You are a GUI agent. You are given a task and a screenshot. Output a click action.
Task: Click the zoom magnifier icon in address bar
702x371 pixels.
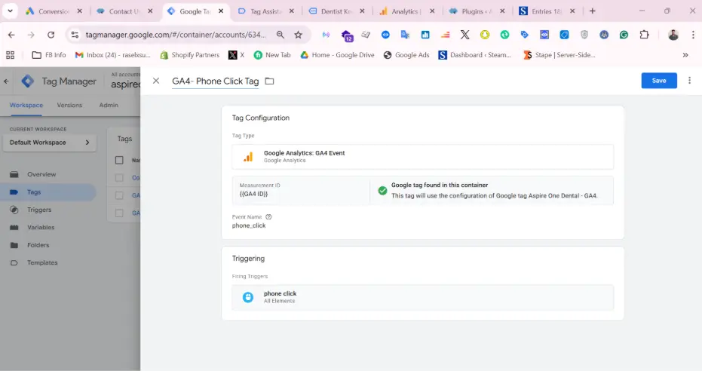pyautogui.click(x=280, y=35)
